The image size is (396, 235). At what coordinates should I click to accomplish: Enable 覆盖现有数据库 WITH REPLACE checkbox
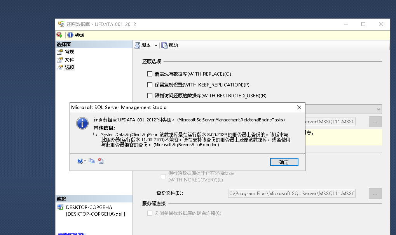point(150,74)
